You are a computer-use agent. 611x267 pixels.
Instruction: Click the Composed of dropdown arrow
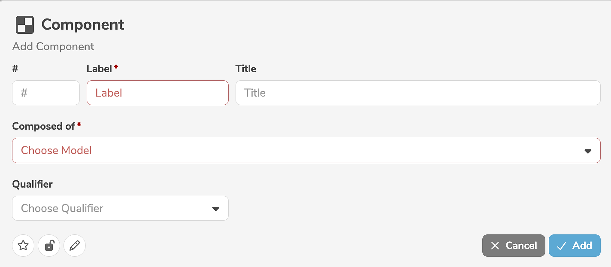pos(588,151)
